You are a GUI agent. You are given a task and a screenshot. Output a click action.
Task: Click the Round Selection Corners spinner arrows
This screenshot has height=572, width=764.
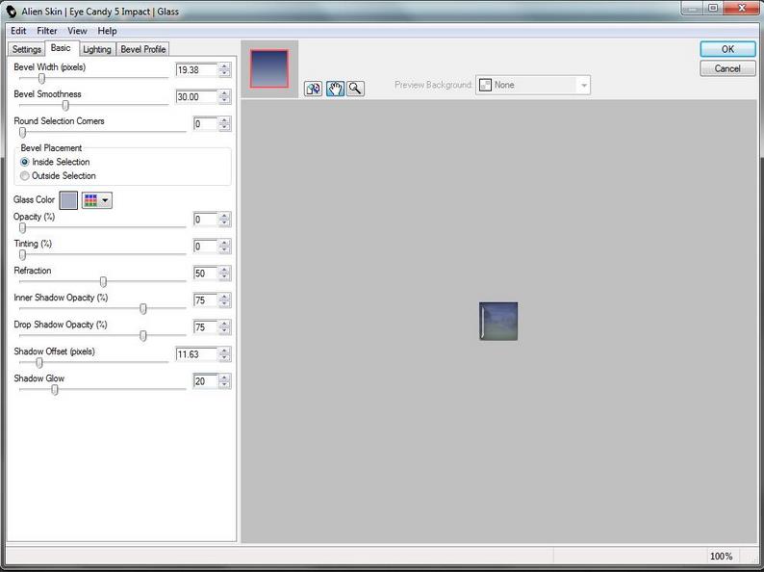pos(224,124)
